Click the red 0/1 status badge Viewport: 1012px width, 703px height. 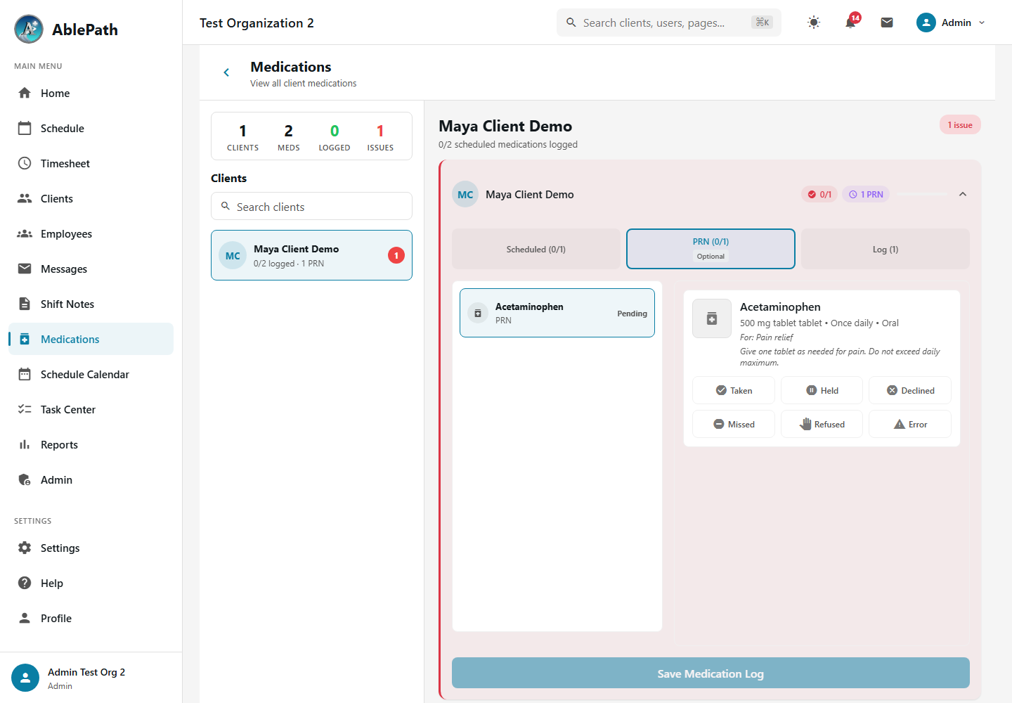819,194
